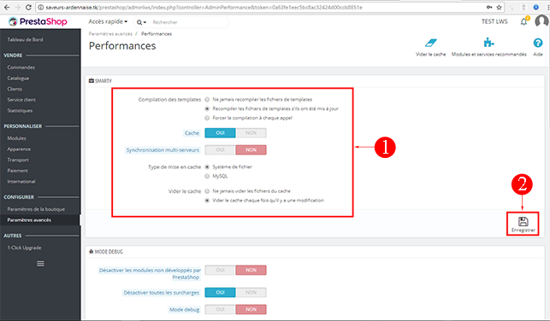Screen dimensions: 550x321
Task: Set Désactiver les modules non développés par PrestaShop to NON
Action: (x=251, y=271)
